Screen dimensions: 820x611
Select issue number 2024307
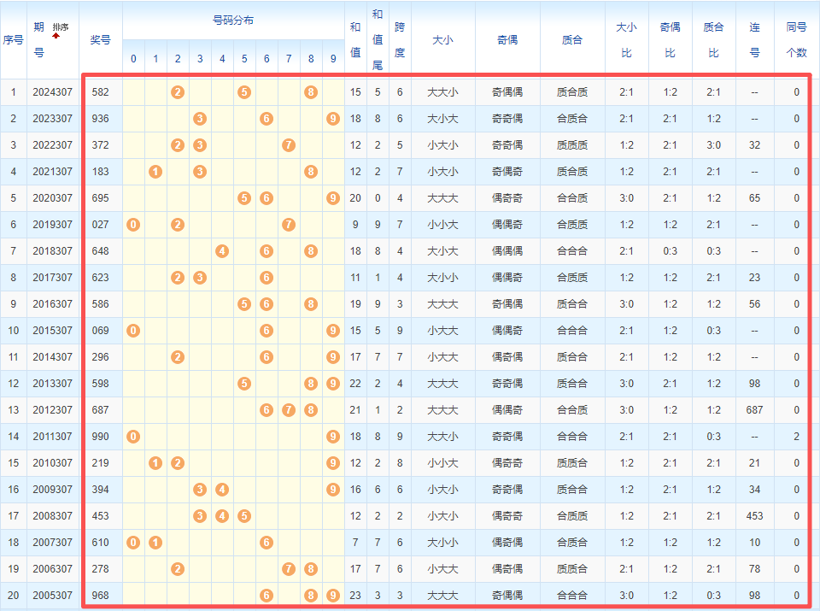coord(52,92)
